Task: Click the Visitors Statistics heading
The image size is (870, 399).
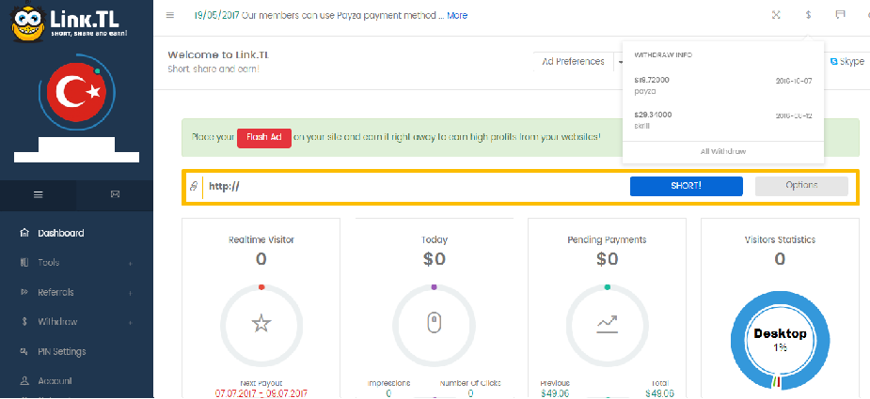Action: click(x=780, y=240)
